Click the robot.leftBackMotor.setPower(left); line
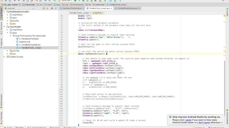This screenshot has height=128, width=229. [x=102, y=66]
